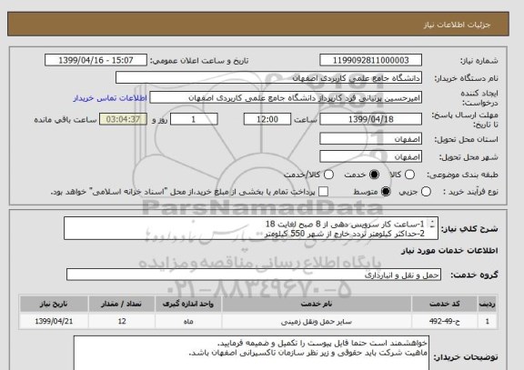This screenshot has width=524, height=370.
Task: Click column header واحد اندازه گیری
Action: (x=188, y=304)
